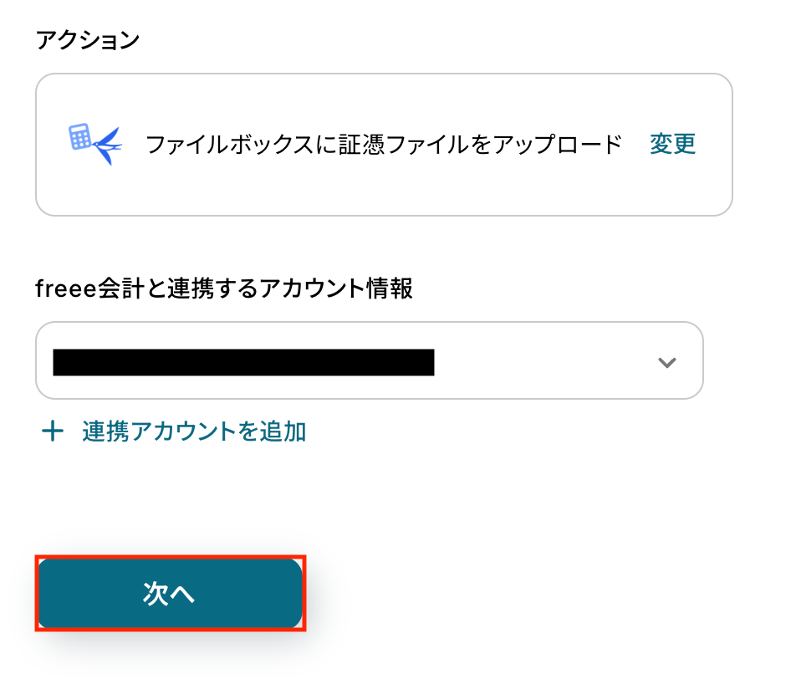
Task: Click the word freee会計 in the account label
Action: 82,288
